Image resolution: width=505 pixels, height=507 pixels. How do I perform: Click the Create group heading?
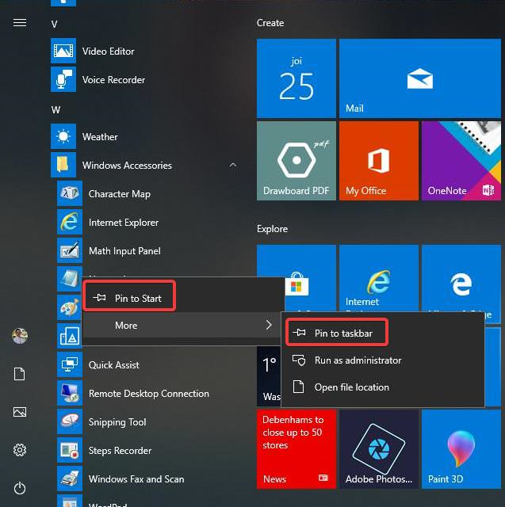click(x=270, y=23)
